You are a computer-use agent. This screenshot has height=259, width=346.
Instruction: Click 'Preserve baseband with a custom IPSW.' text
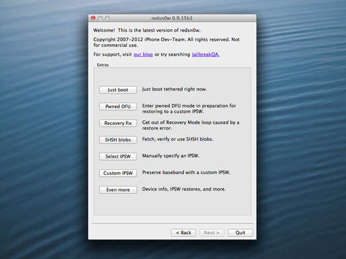186,173
